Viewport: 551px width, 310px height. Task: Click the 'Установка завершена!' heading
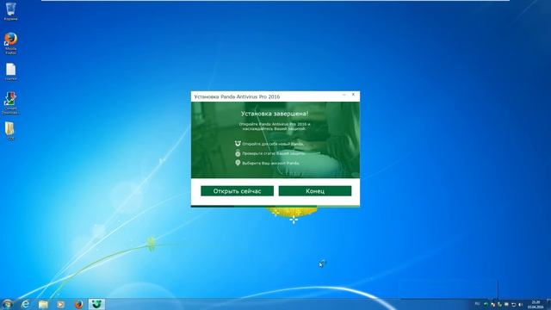tap(275, 114)
